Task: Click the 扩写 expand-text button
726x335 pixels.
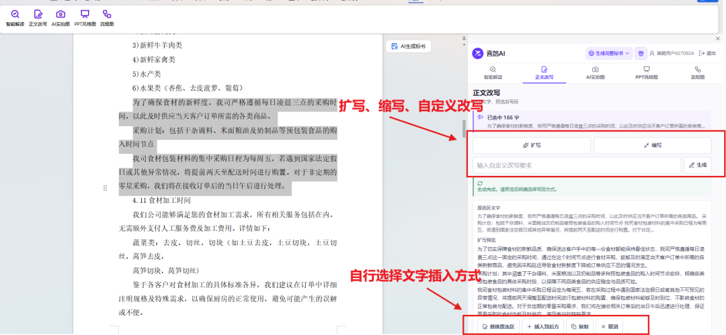Action: [x=532, y=145]
